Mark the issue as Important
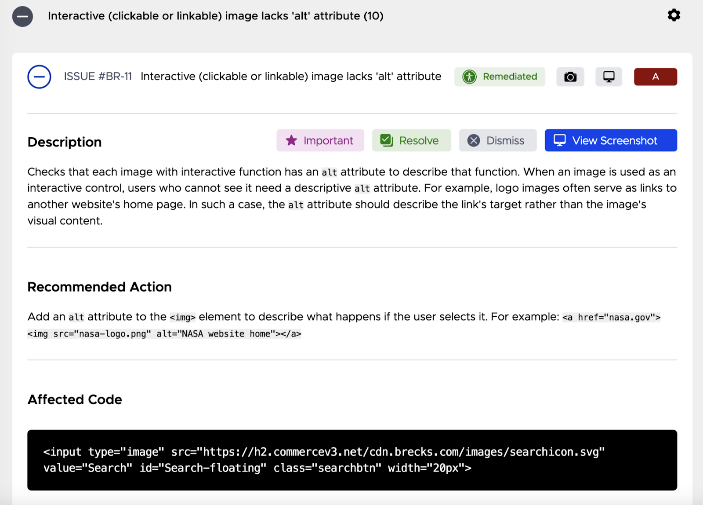703x505 pixels. pos(320,140)
